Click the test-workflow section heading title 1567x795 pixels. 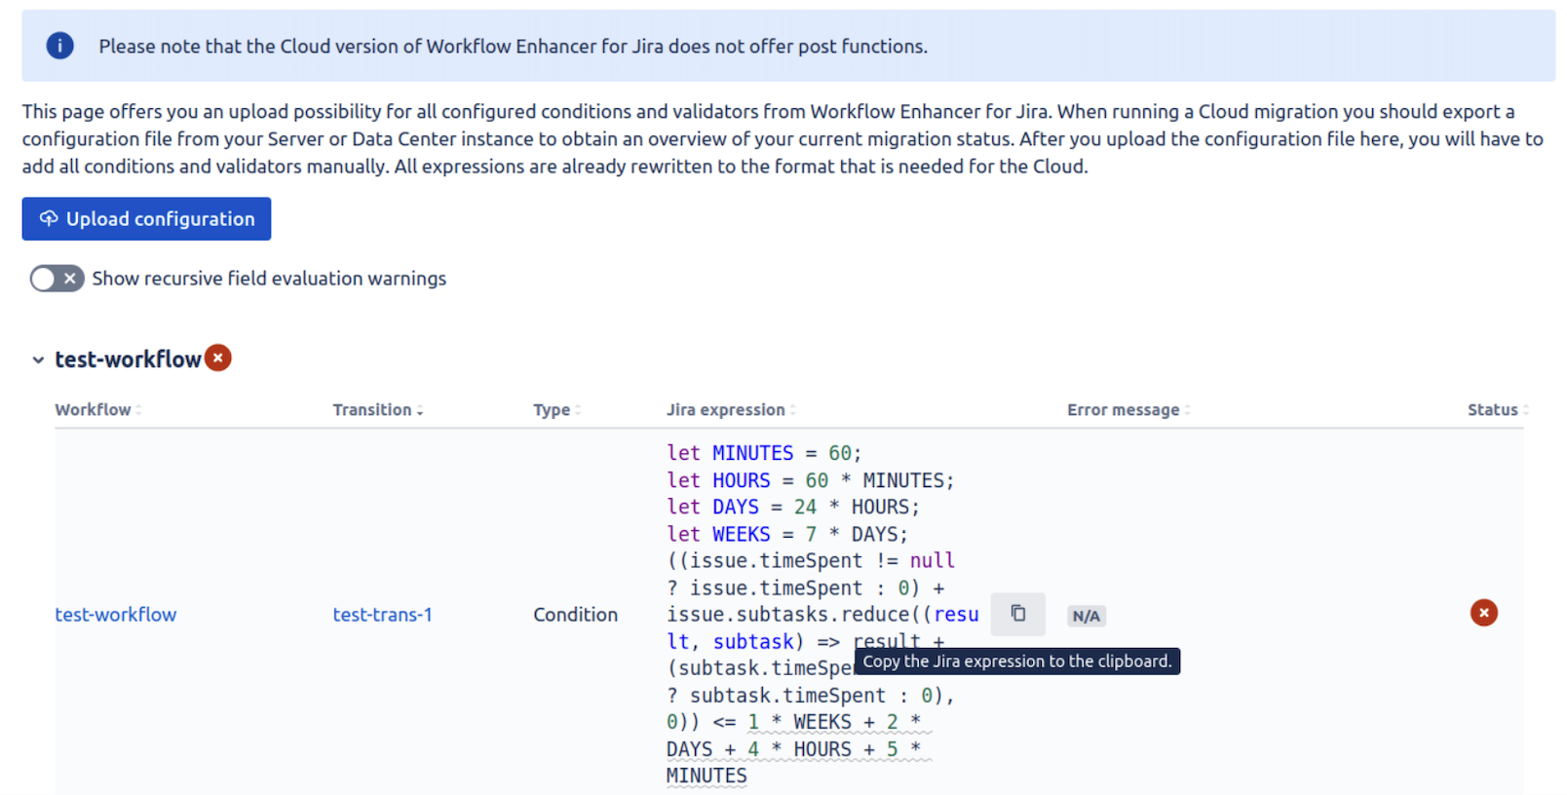tap(128, 360)
